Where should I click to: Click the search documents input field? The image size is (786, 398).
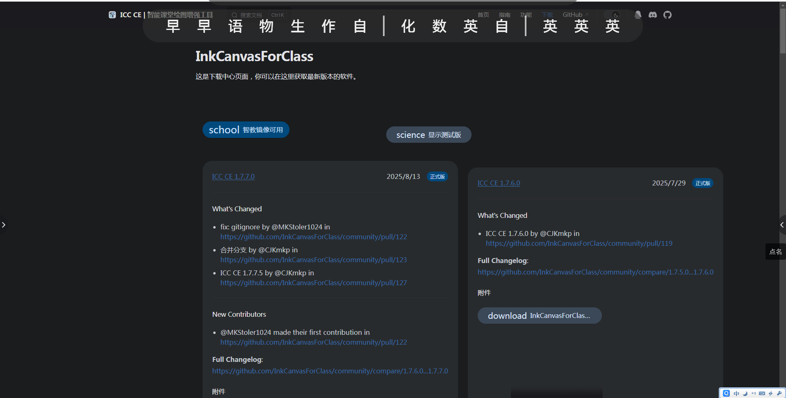pos(259,15)
